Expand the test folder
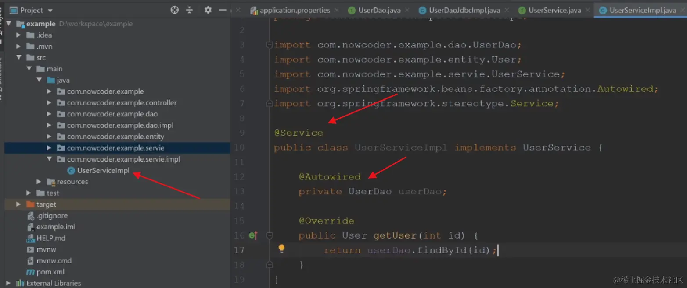The image size is (687, 288). click(29, 193)
